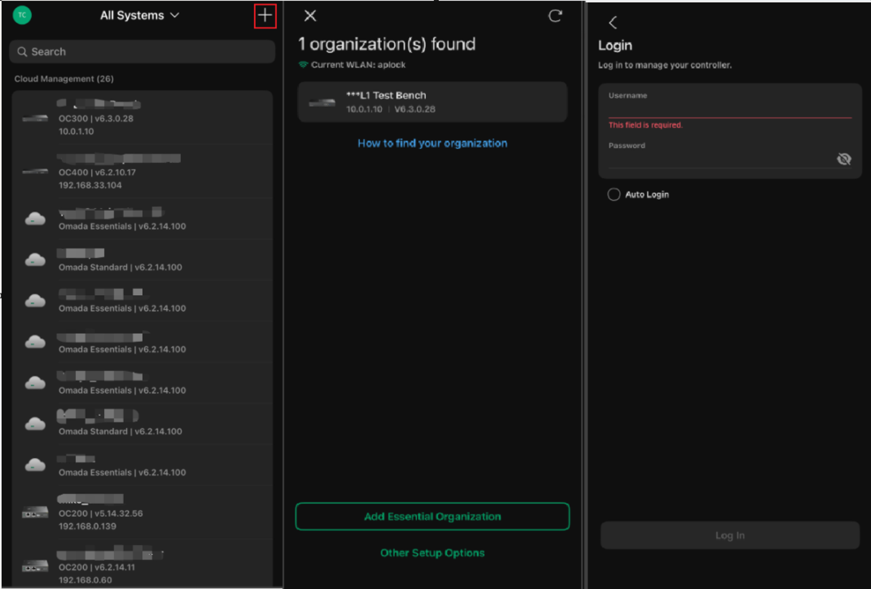Open Other Setup Options
This screenshot has width=871, height=589.
[x=432, y=553]
